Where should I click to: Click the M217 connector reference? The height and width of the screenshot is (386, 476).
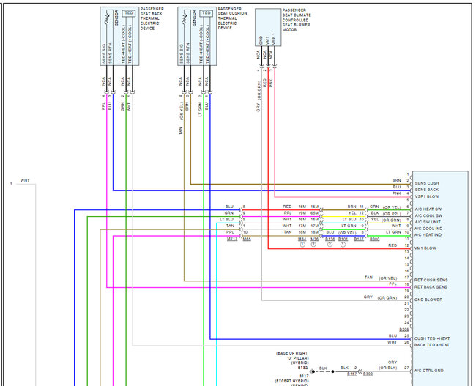232,239
